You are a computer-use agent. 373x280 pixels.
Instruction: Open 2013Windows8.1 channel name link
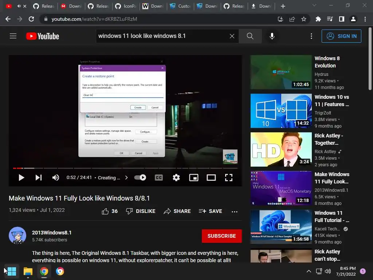point(52,233)
